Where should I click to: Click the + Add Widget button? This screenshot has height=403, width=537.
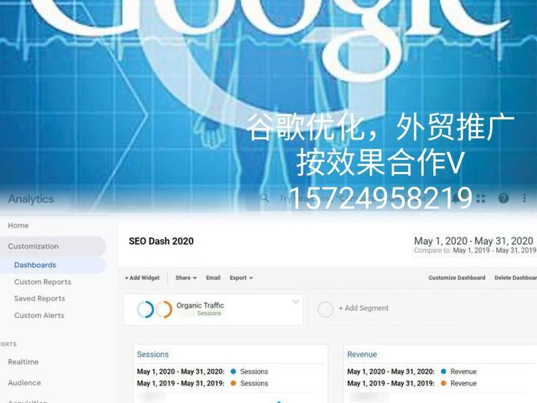point(142,278)
